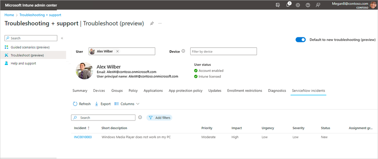Expand the Columns dropdown

[127, 104]
